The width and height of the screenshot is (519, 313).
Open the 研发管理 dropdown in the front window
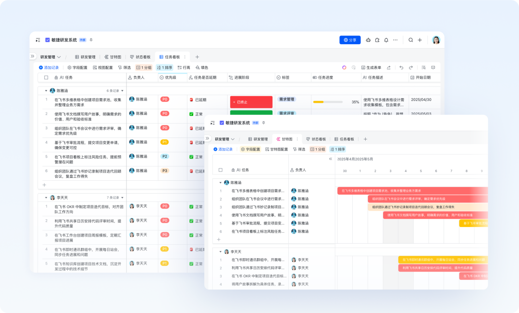coord(225,139)
